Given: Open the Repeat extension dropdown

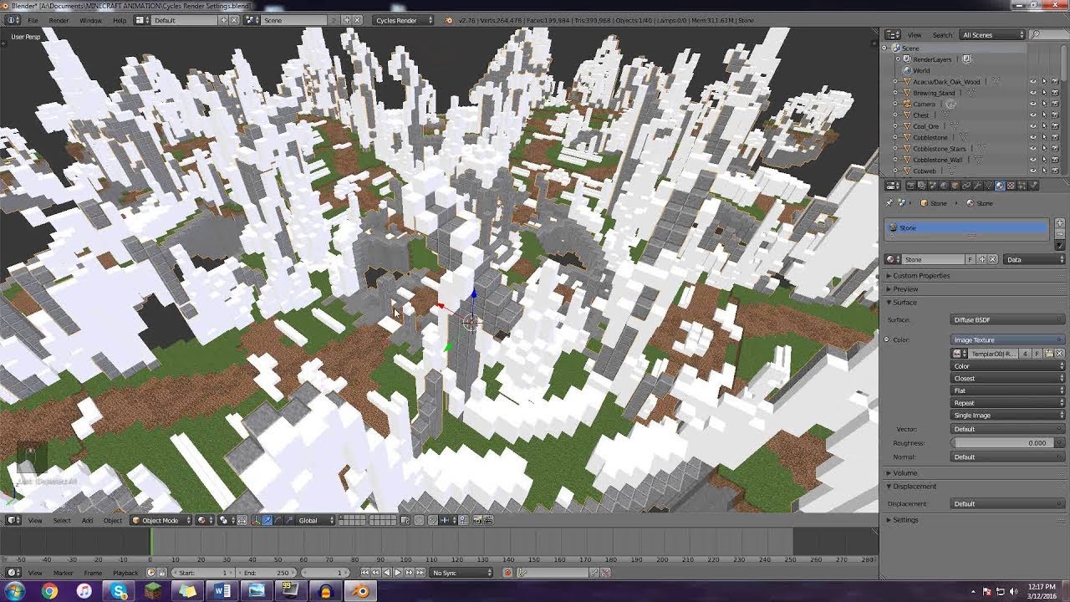Looking at the screenshot, I should tap(1008, 402).
